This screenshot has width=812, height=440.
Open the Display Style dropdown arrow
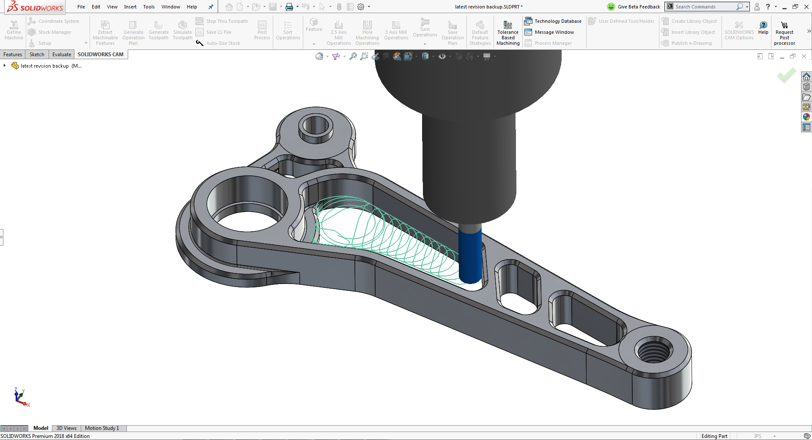click(x=434, y=56)
